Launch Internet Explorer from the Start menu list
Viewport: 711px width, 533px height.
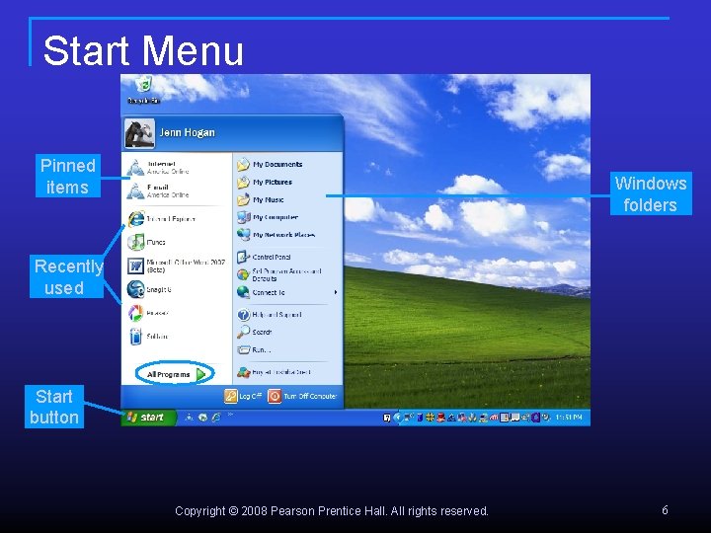point(176,219)
